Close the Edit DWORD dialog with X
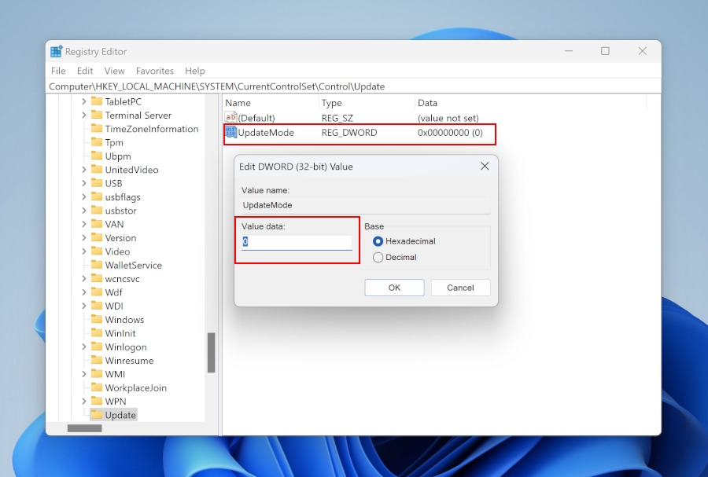This screenshot has width=708, height=477. pos(485,167)
